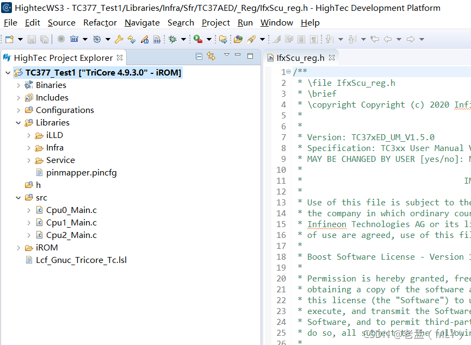Viewport: 471px width, 345px height.
Task: Open the Back history dropdown arrow
Action: pyautogui.click(x=399, y=39)
